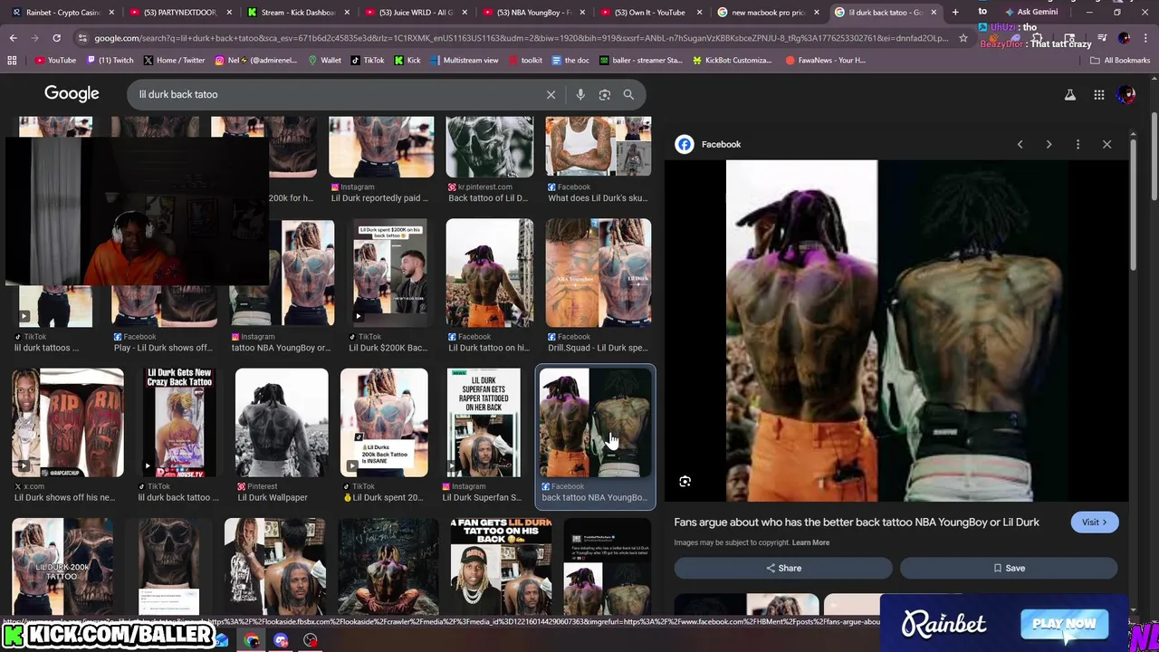Search inside image with Lens icon on preview

[685, 482]
